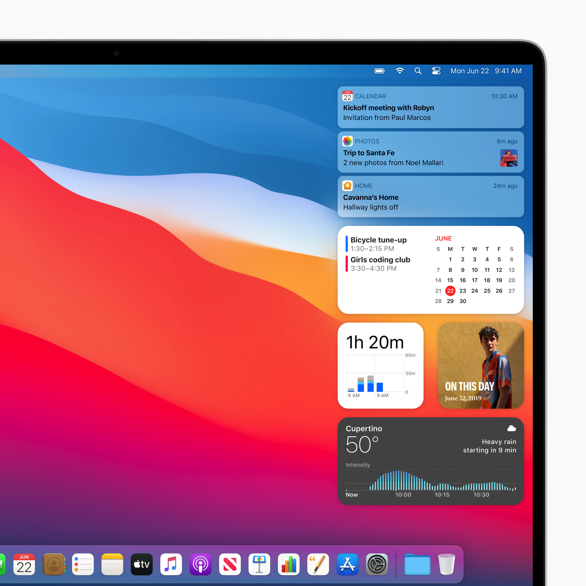Click the JUNE month header in the calendar widget
The width and height of the screenshot is (586, 586).
coord(443,238)
